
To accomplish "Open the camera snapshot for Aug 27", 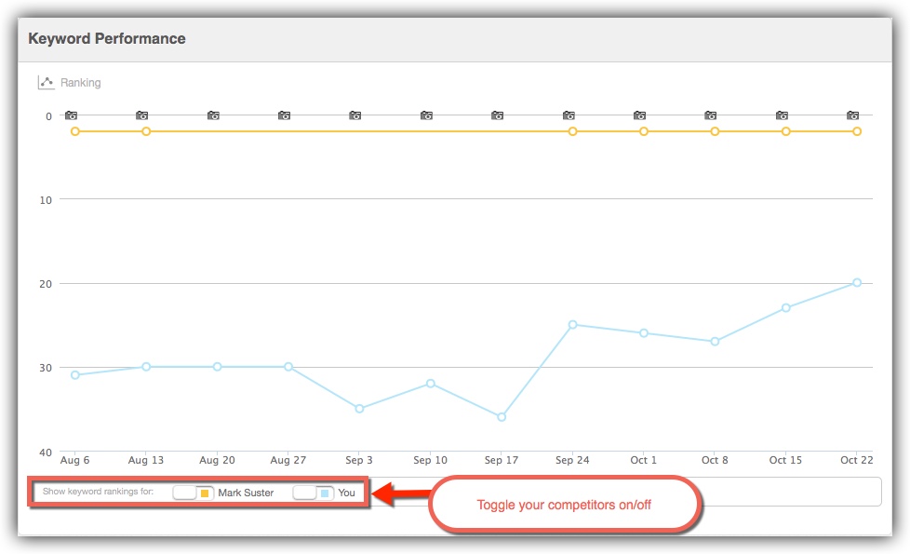I will tap(285, 115).
